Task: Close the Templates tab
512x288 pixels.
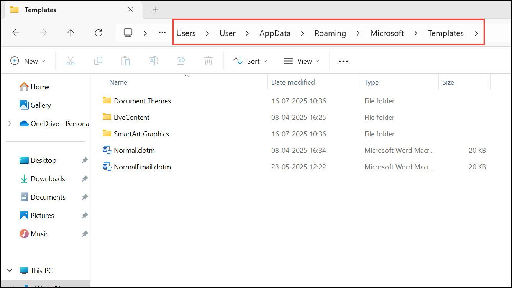Action: (x=130, y=10)
